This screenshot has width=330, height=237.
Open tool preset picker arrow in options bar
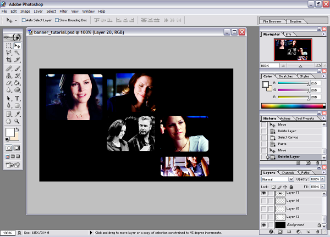pos(16,20)
